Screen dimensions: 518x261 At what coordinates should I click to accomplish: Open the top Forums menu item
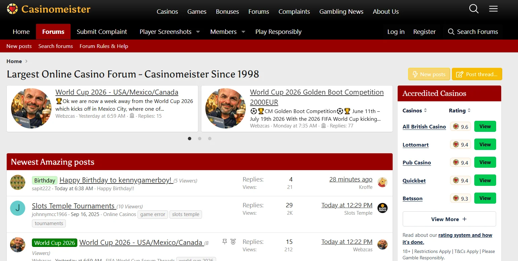click(x=258, y=11)
